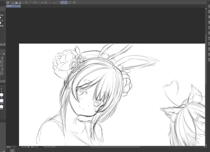
Task: Toggle snap to ruler
Action: pos(62,2)
